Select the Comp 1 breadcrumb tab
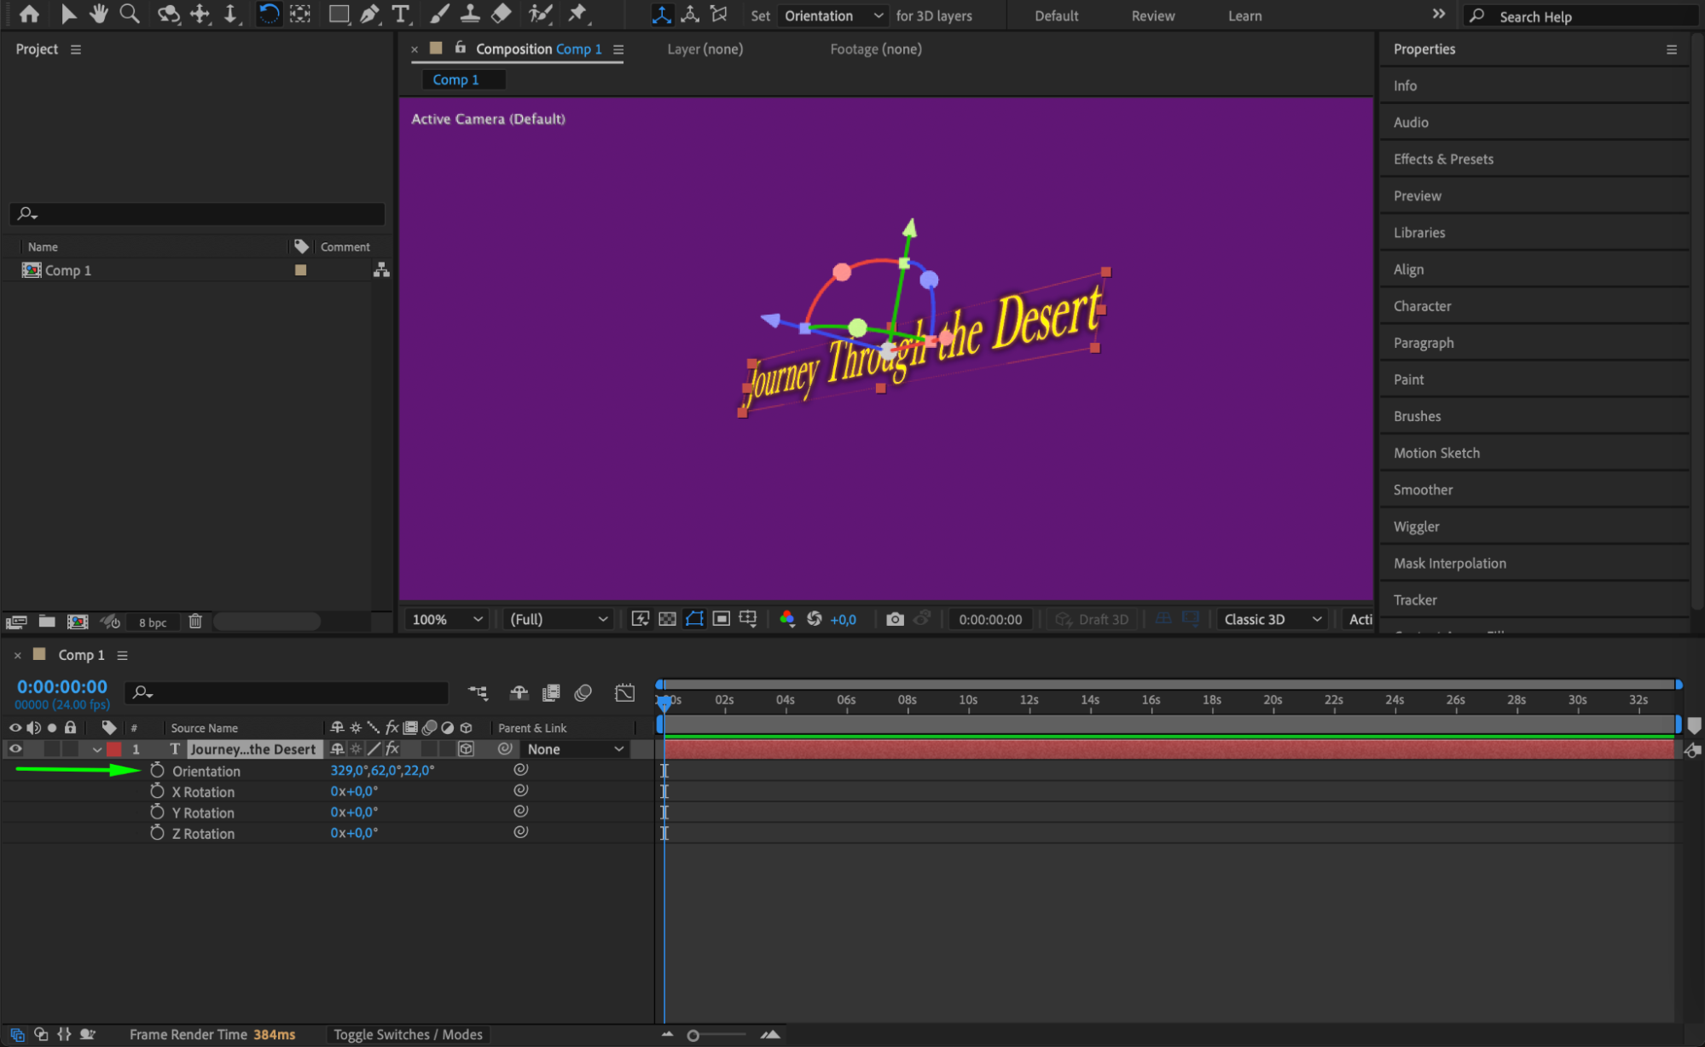The height and width of the screenshot is (1047, 1705). (463, 79)
